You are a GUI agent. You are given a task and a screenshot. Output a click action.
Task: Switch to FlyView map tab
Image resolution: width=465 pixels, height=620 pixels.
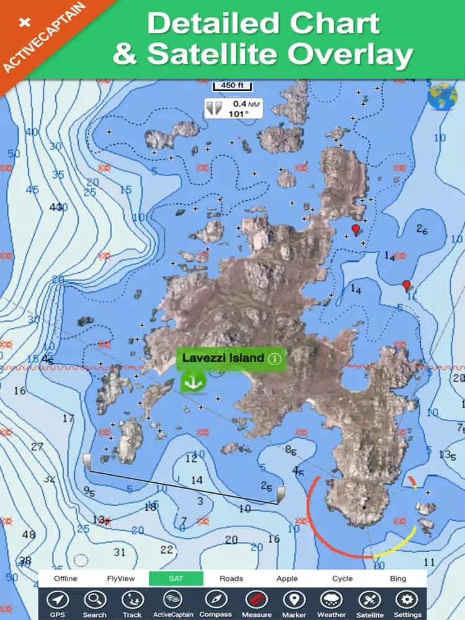point(121,578)
